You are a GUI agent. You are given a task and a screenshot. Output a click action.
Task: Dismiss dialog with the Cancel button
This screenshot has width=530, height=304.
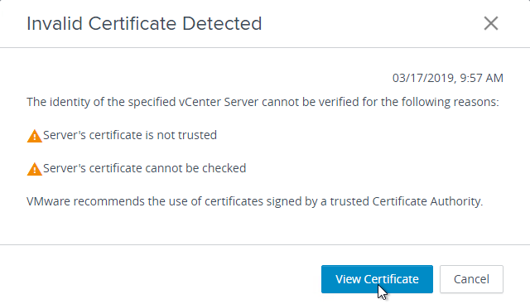pos(471,279)
